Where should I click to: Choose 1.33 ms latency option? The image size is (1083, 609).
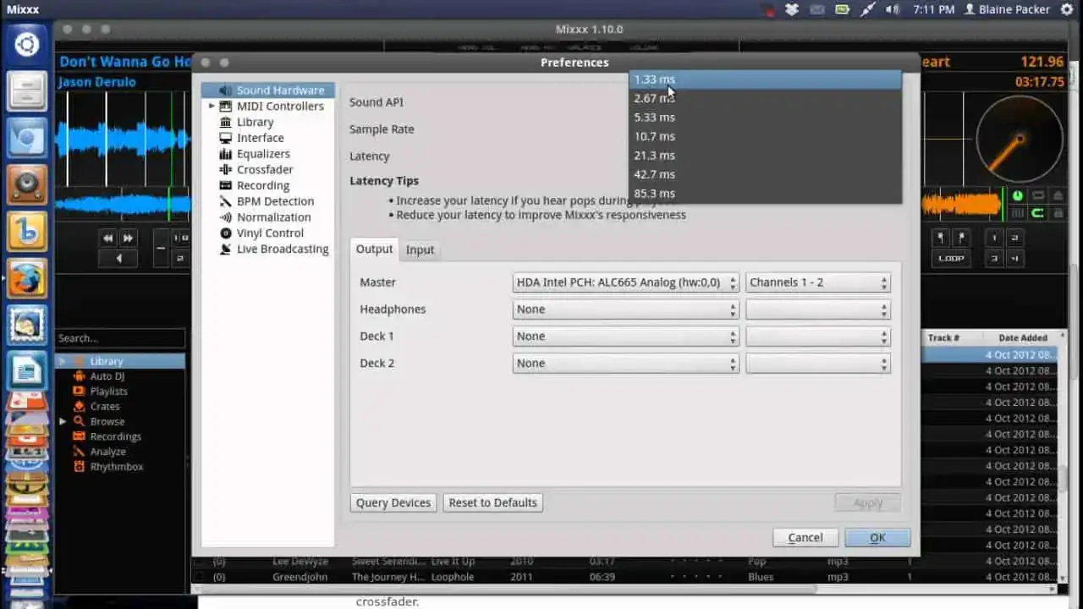click(x=765, y=80)
